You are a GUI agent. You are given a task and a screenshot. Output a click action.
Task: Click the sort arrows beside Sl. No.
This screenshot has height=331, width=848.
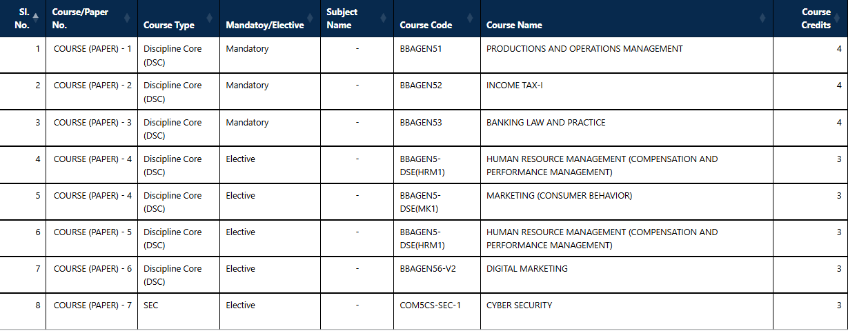point(36,19)
